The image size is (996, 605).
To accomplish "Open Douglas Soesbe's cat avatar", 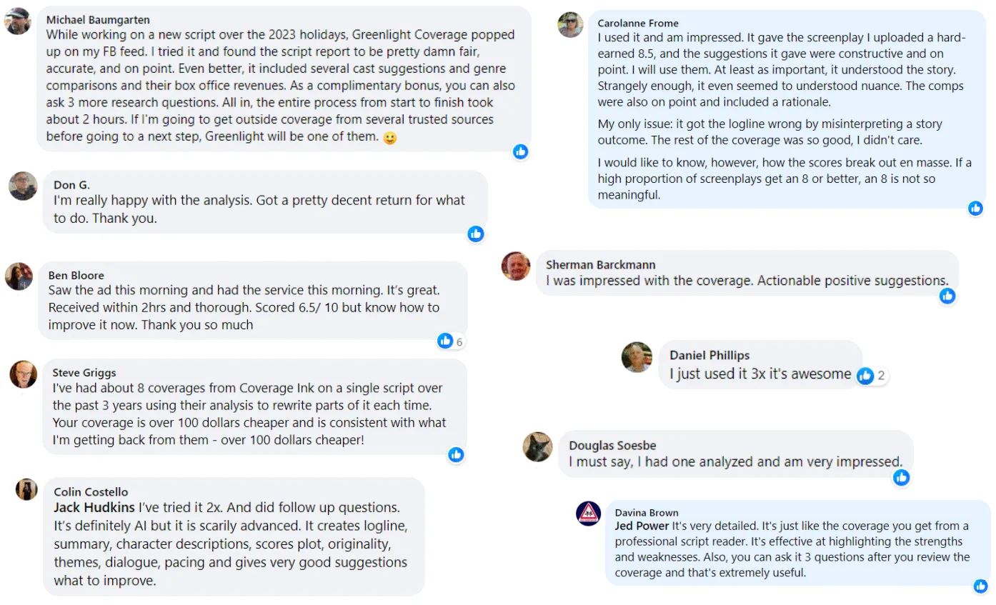I will pos(537,447).
